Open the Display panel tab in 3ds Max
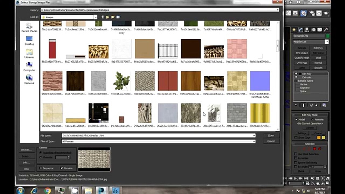Viewport: 345px width, 194px height. [x=320, y=30]
